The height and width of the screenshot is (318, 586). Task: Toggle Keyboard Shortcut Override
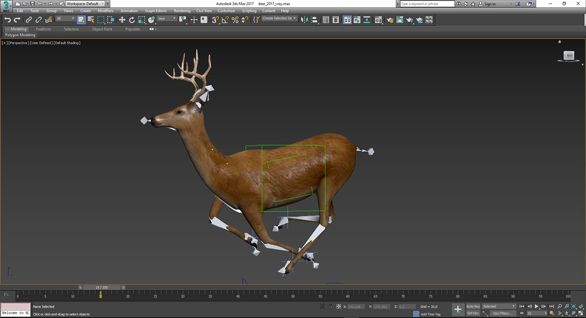click(x=204, y=20)
